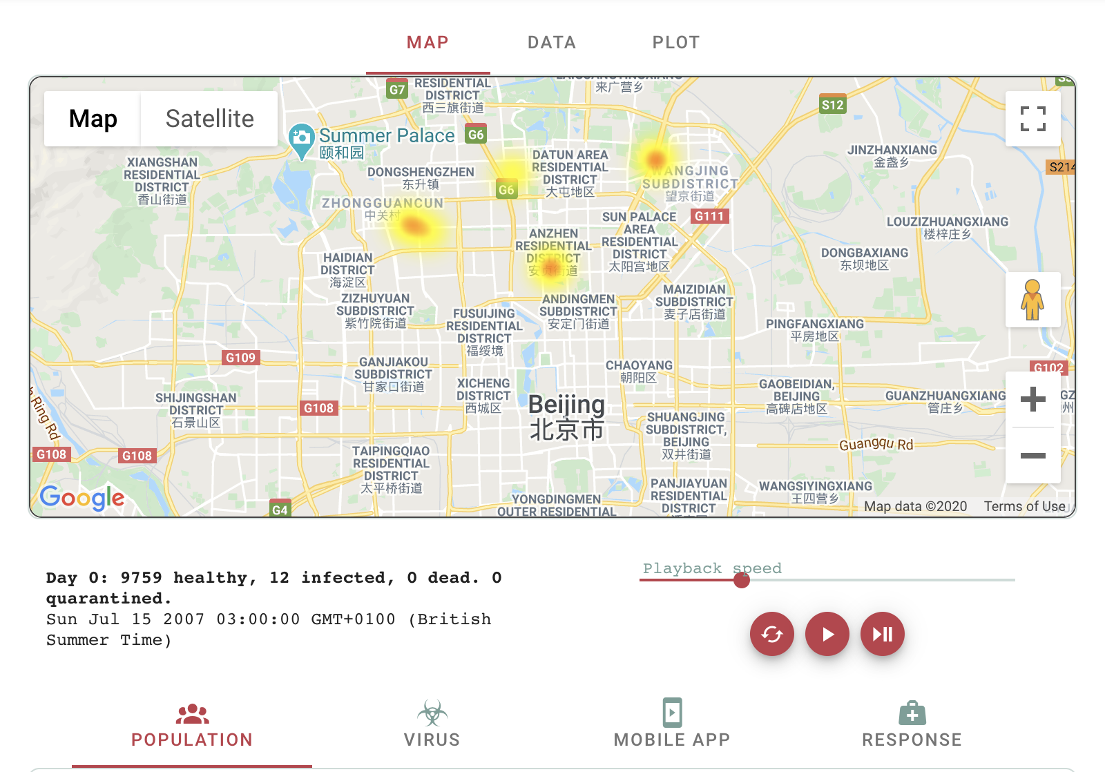Switch to the MAP tab
The image size is (1105, 772).
point(428,43)
